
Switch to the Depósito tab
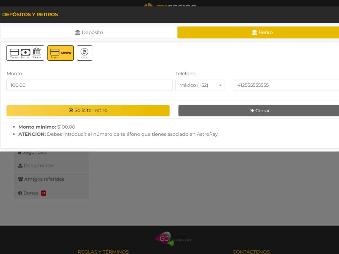(x=89, y=32)
